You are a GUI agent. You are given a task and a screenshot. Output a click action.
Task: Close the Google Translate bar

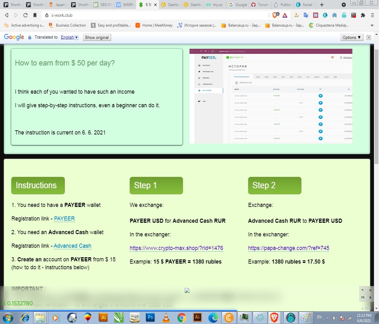point(369,37)
